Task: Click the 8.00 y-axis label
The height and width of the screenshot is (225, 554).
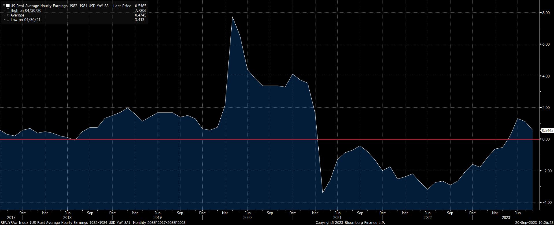Action: pos(546,13)
